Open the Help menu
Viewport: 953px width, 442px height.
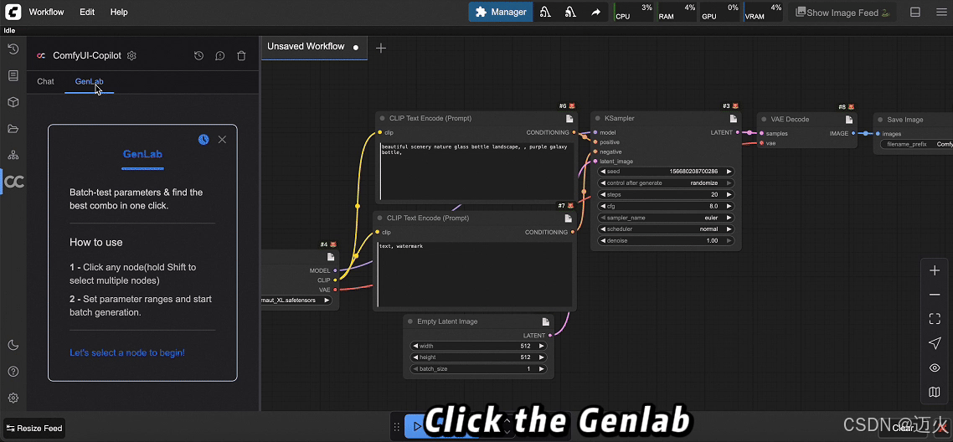(x=119, y=13)
